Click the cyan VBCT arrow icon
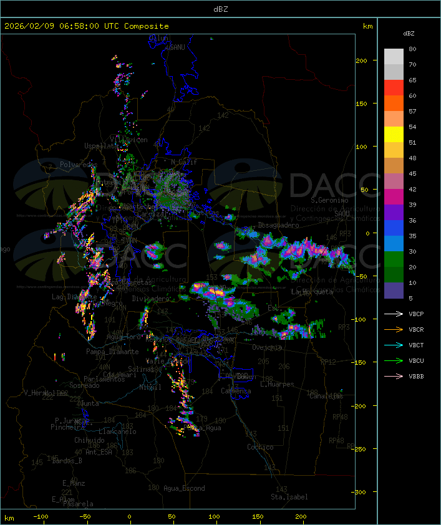The height and width of the screenshot is (525, 441). 394,345
